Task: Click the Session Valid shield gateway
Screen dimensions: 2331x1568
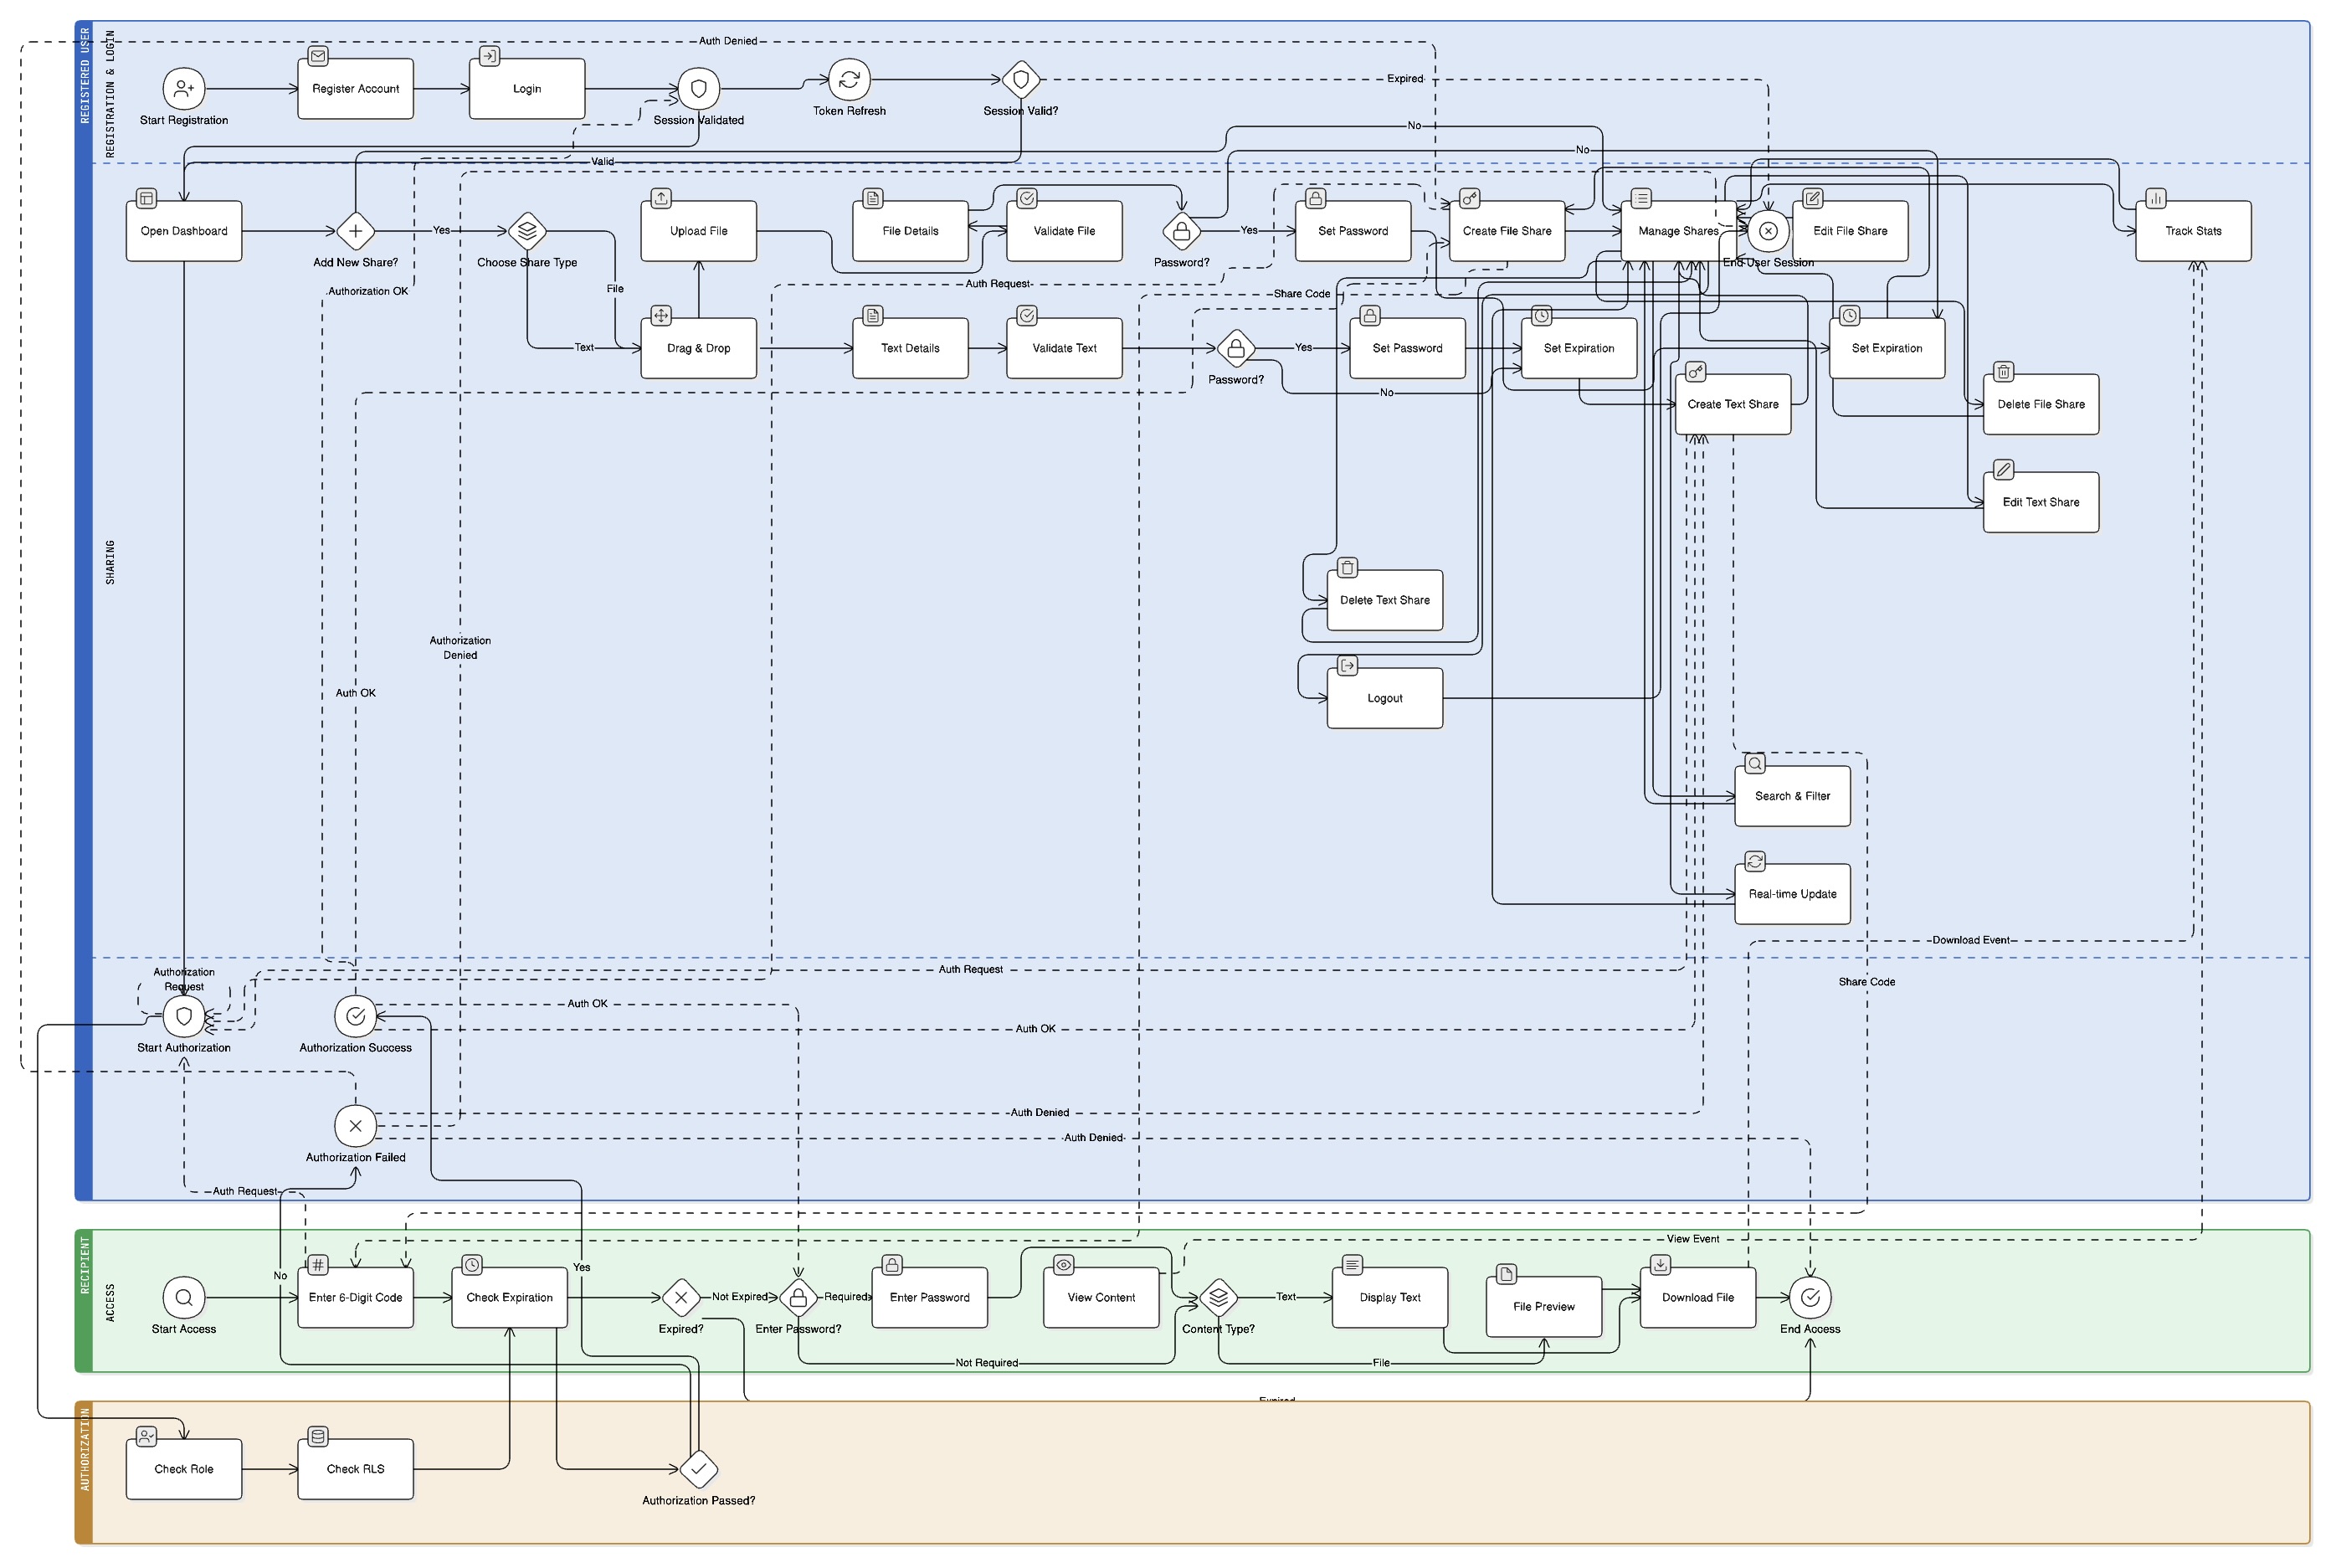Action: tap(1020, 79)
